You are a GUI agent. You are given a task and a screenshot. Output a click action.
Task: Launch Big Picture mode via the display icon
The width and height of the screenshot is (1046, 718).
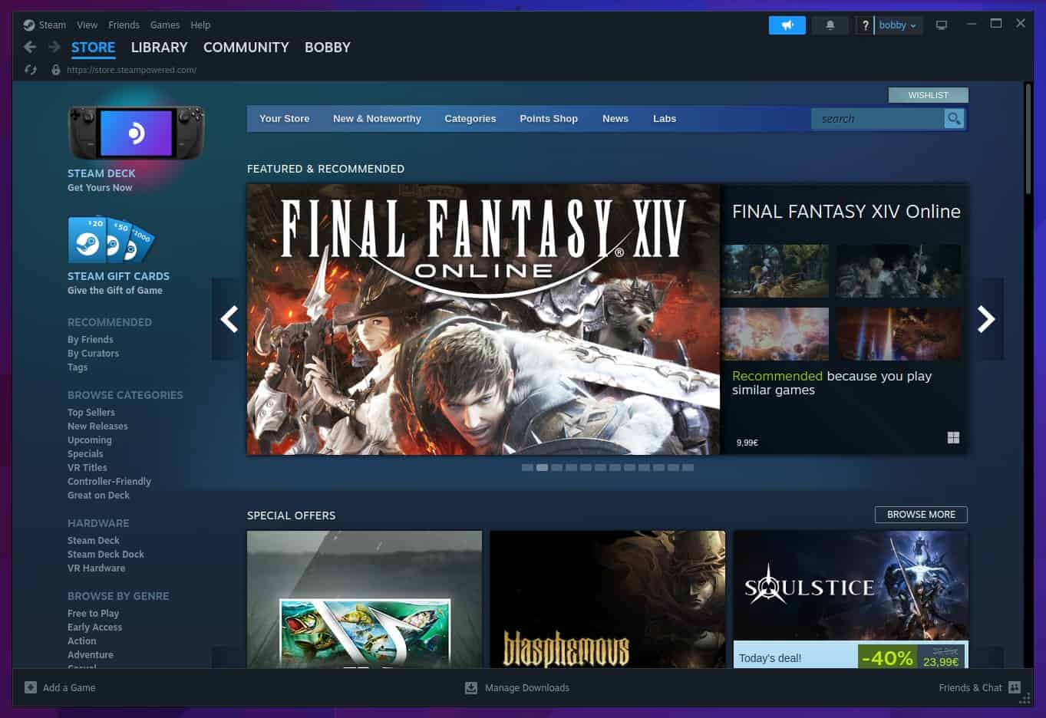tap(941, 24)
